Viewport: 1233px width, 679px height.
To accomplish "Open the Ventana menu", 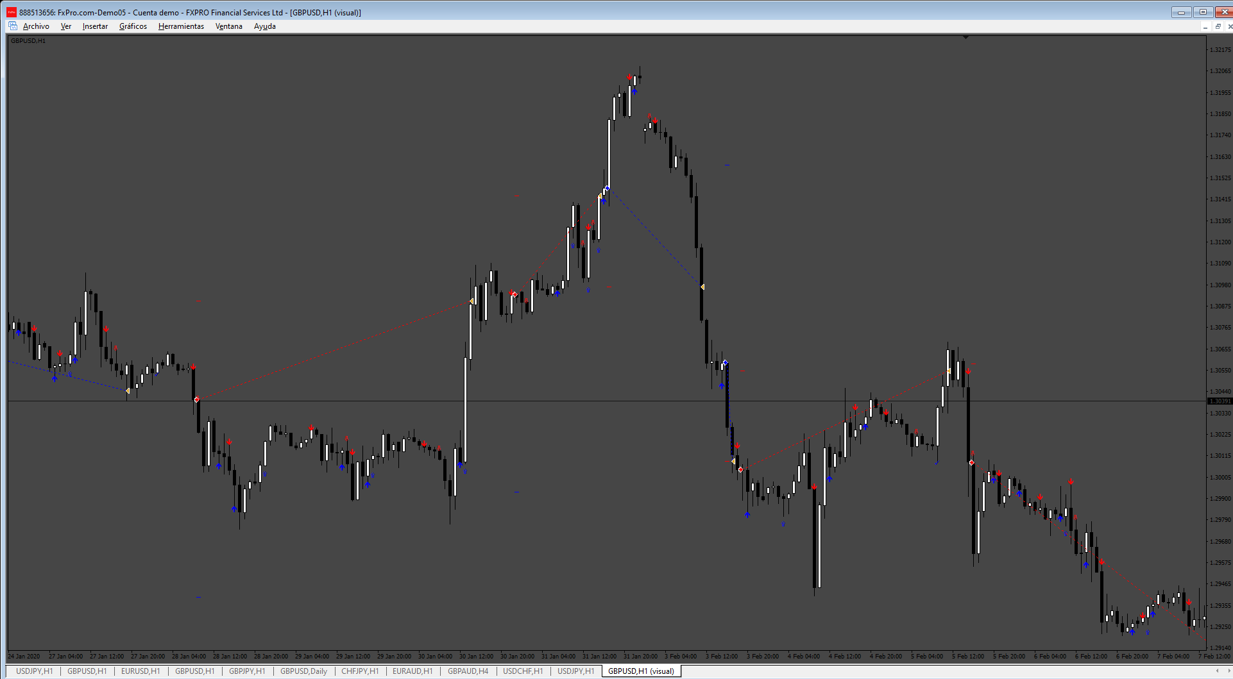I will click(228, 26).
